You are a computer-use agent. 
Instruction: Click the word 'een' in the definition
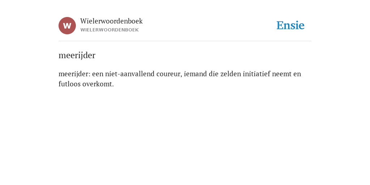click(98, 74)
